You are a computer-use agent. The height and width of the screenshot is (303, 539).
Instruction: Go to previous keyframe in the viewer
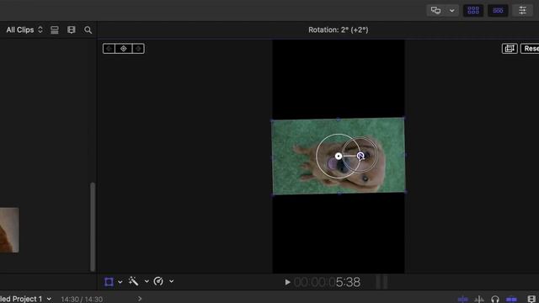(109, 49)
